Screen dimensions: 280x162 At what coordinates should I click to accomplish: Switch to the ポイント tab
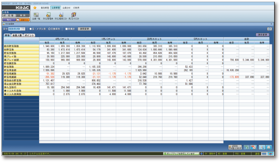(29, 35)
